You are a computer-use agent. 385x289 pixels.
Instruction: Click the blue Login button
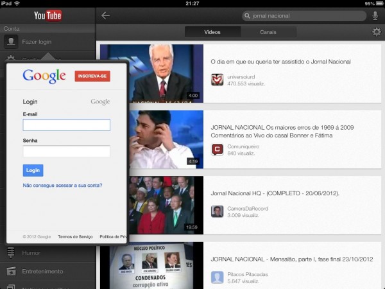tap(33, 170)
